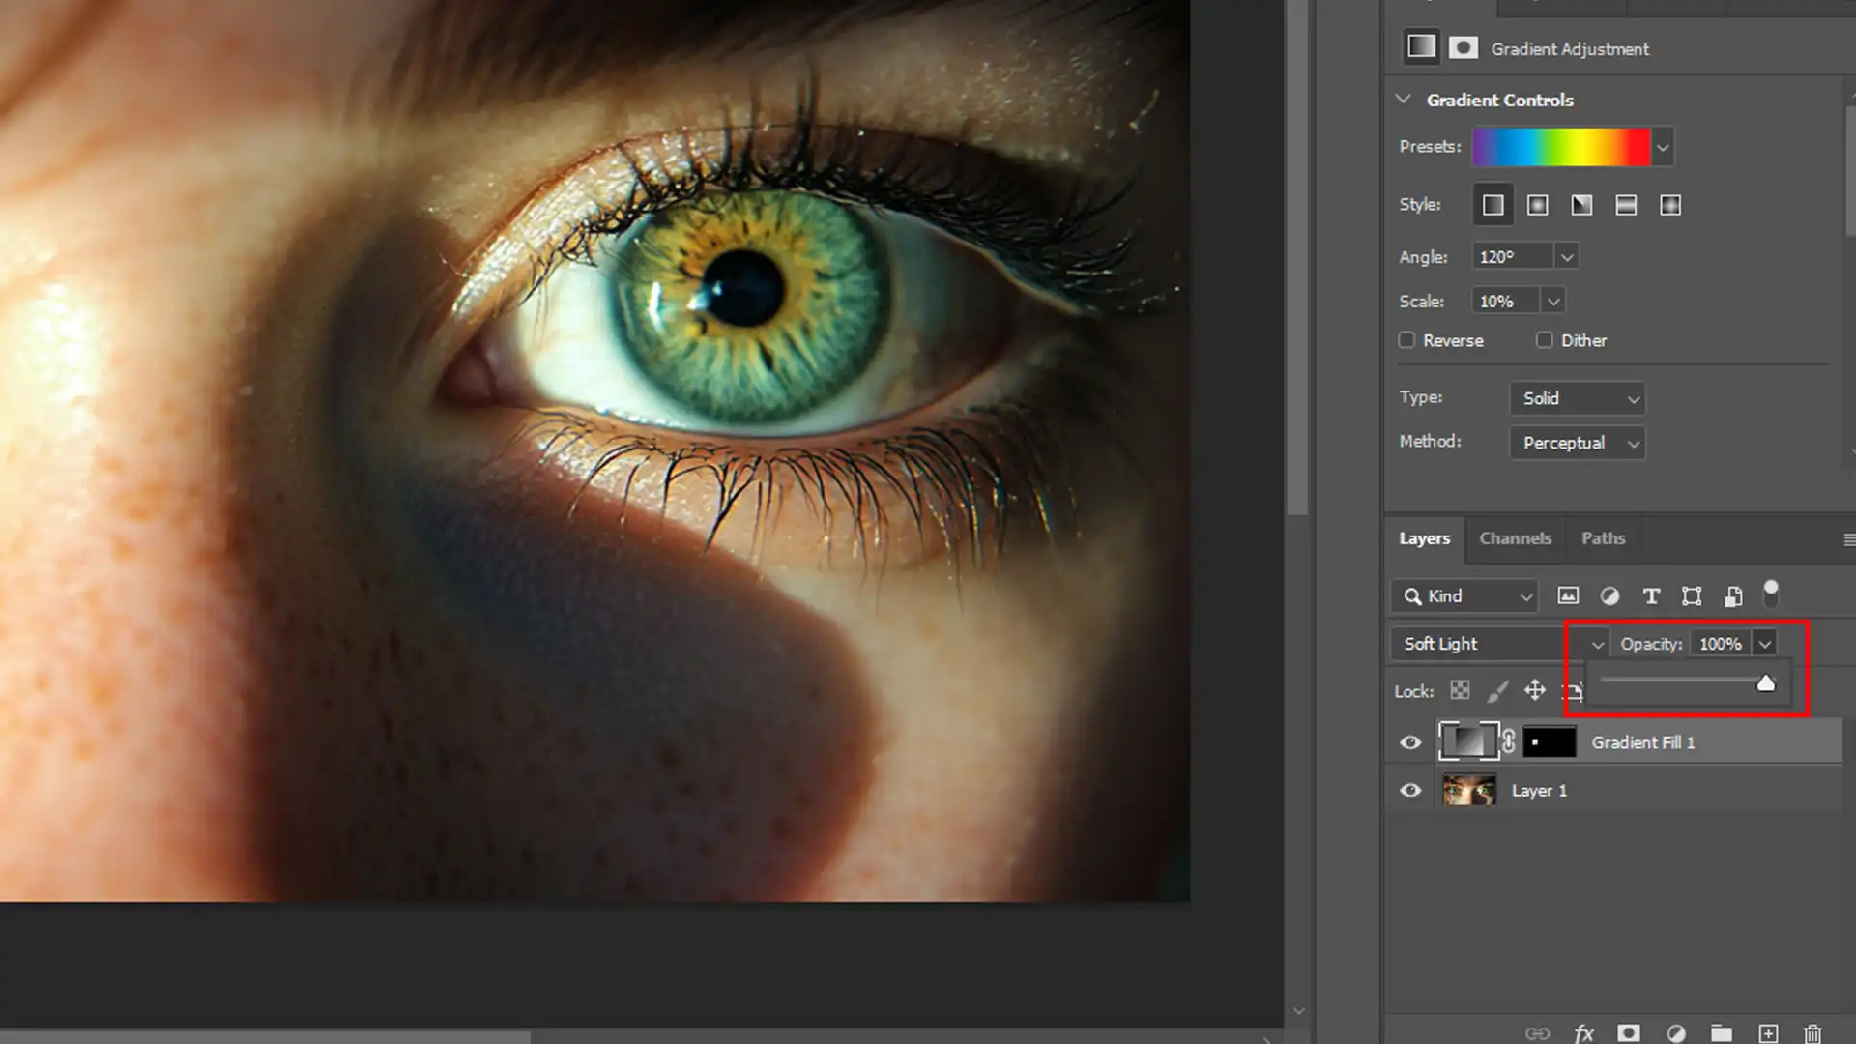Select the Radial gradient style
The image size is (1856, 1044).
(x=1537, y=205)
